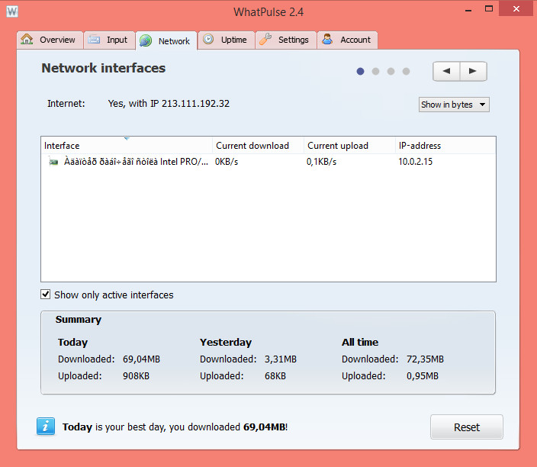The width and height of the screenshot is (537, 467).
Task: Click Today's downloaded value 69,04MB in Summary
Action: 141,359
